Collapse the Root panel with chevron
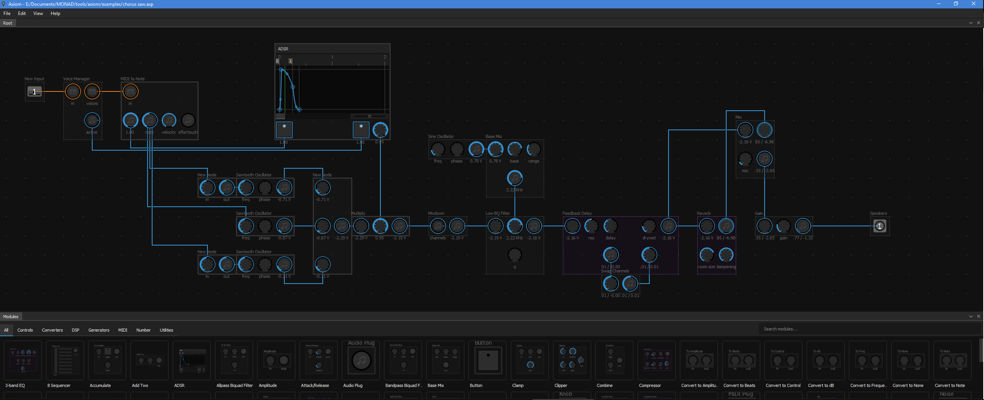This screenshot has height=400, width=984. [x=971, y=23]
